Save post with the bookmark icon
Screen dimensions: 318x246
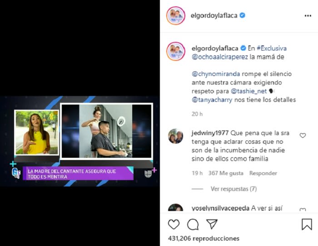pos(307,224)
